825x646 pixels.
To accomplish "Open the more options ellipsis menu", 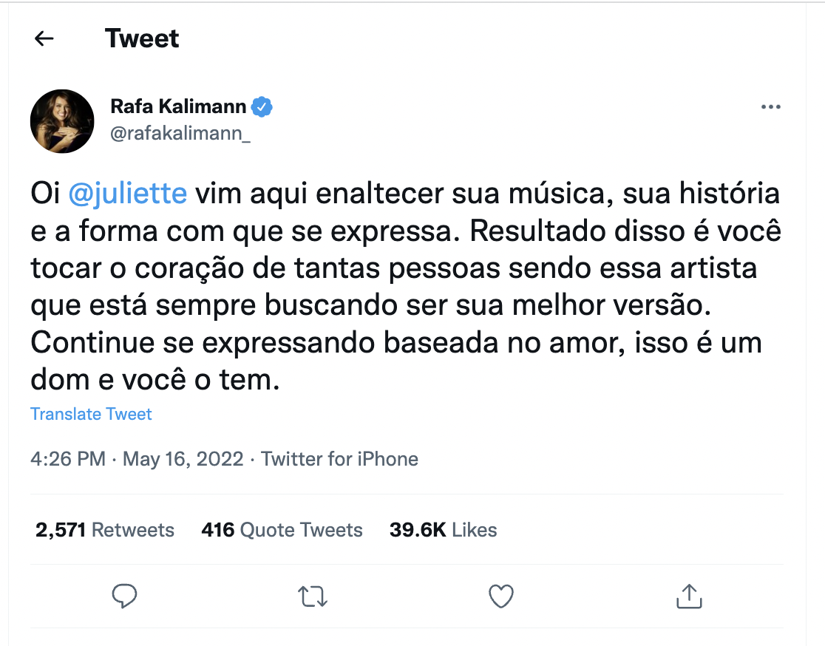I will click(x=770, y=108).
